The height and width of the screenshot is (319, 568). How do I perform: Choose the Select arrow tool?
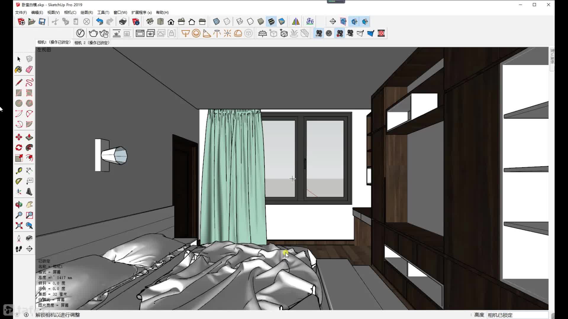[19, 59]
